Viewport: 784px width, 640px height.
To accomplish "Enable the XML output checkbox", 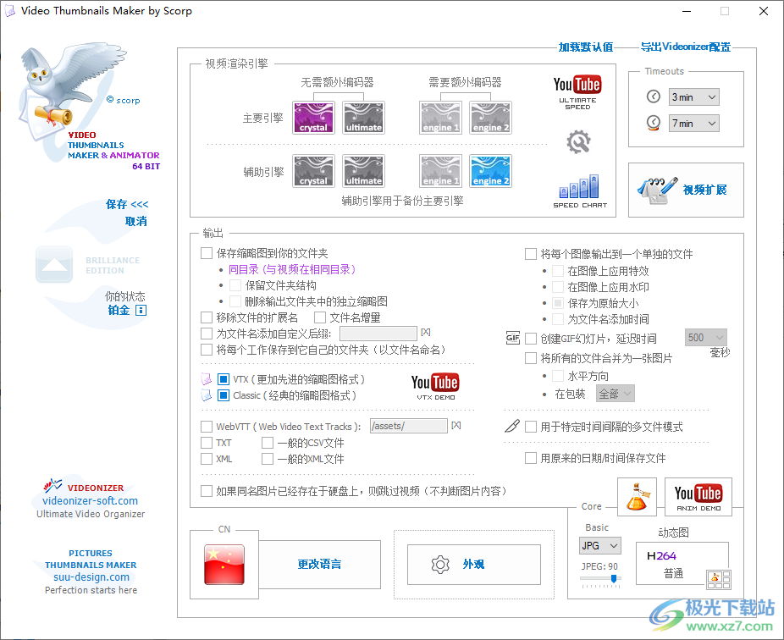I will [x=207, y=459].
